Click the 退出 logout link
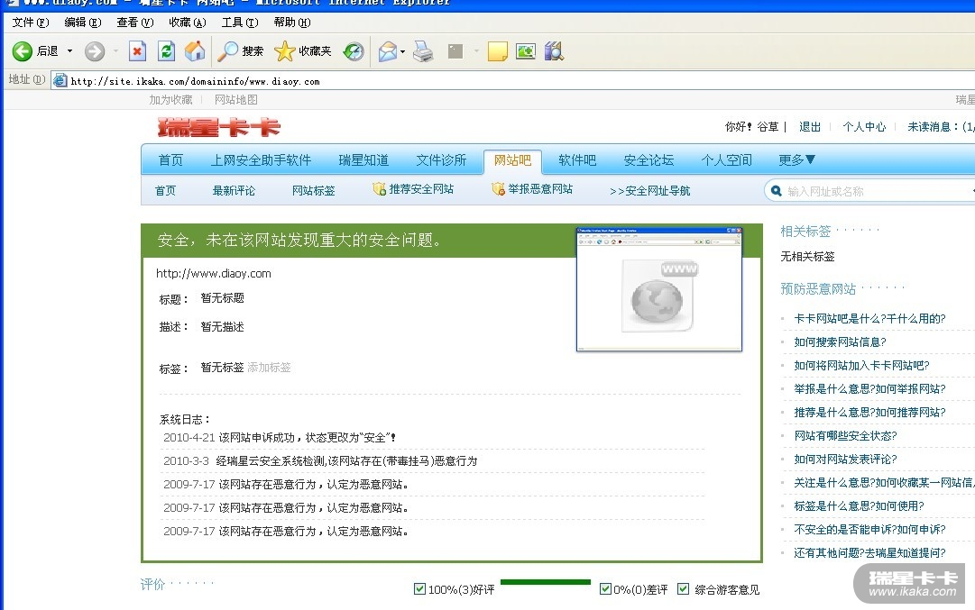This screenshot has height=610, width=975. [x=810, y=127]
